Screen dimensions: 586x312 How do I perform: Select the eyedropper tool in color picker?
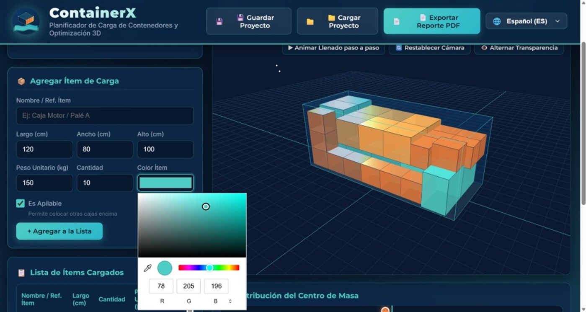pyautogui.click(x=147, y=268)
